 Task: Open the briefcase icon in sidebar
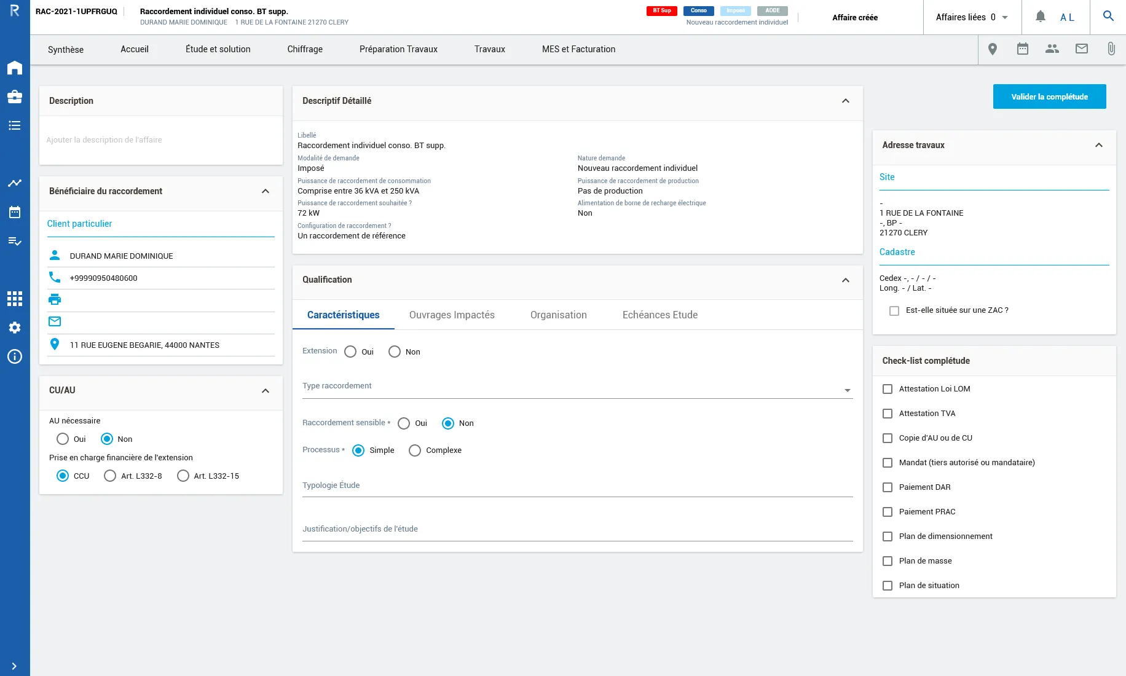(15, 96)
